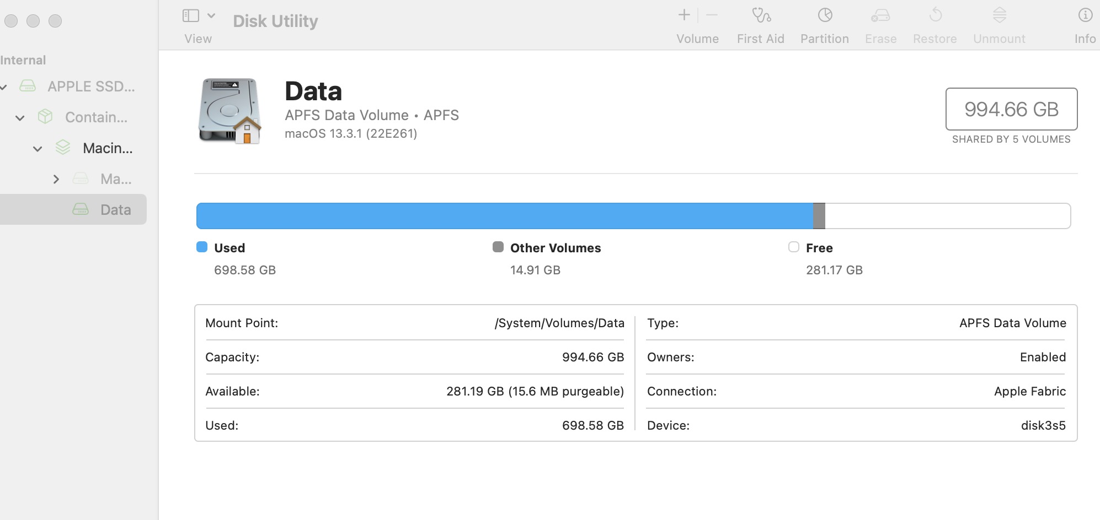Click the minus delete volume icon
This screenshot has height=520, width=1100.
(x=712, y=15)
